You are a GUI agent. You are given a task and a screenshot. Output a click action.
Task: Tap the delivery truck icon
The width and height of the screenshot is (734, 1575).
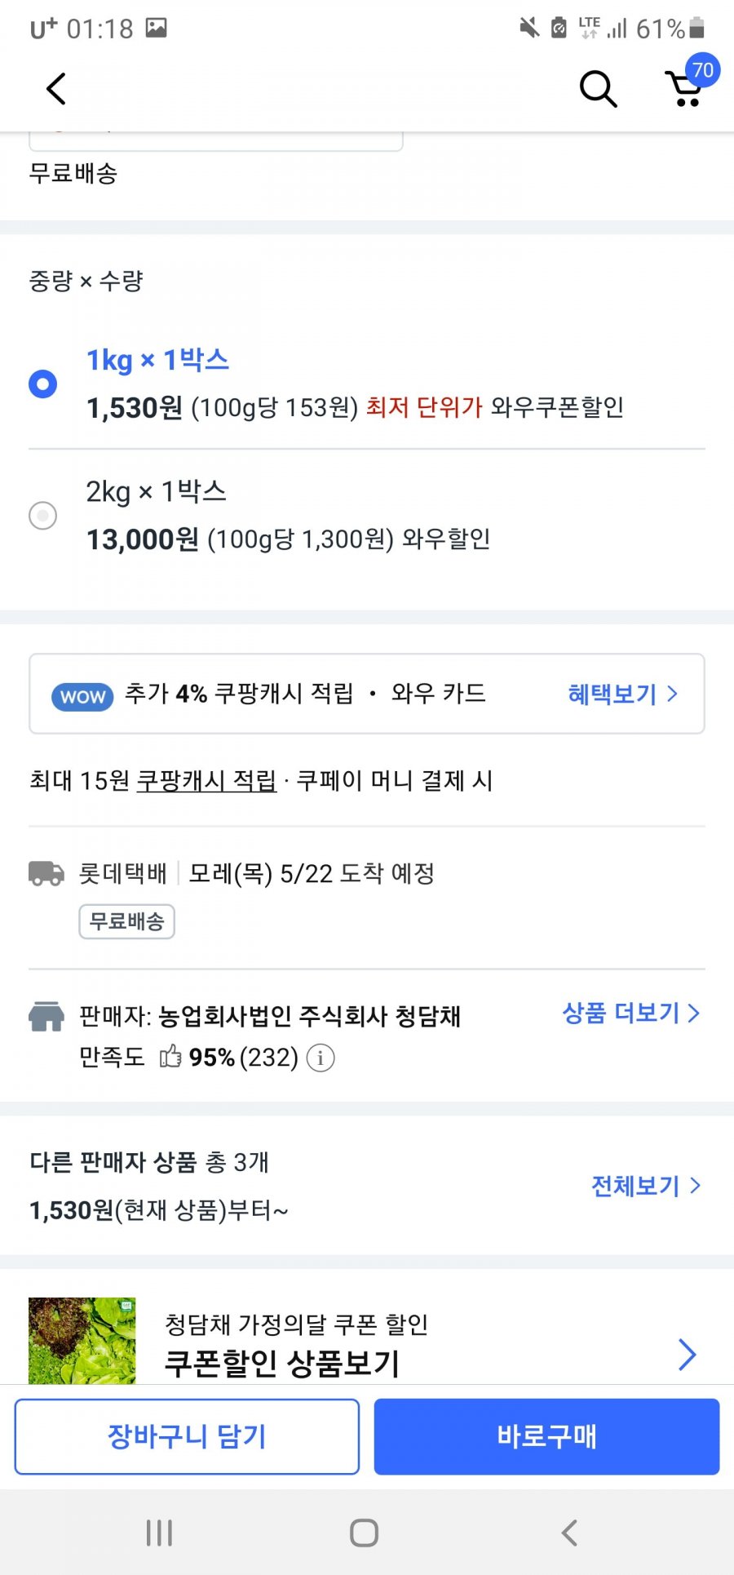pyautogui.click(x=46, y=873)
